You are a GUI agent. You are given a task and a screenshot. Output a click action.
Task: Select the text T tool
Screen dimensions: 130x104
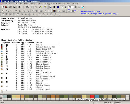pyautogui.click(x=47, y=15)
